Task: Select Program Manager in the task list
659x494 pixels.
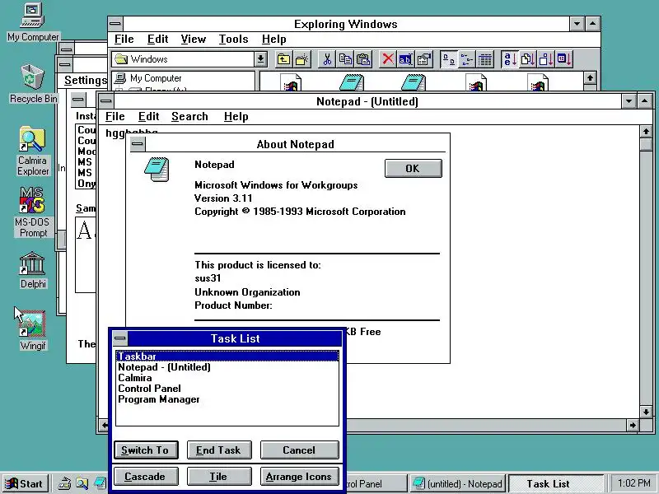Action: click(x=227, y=399)
